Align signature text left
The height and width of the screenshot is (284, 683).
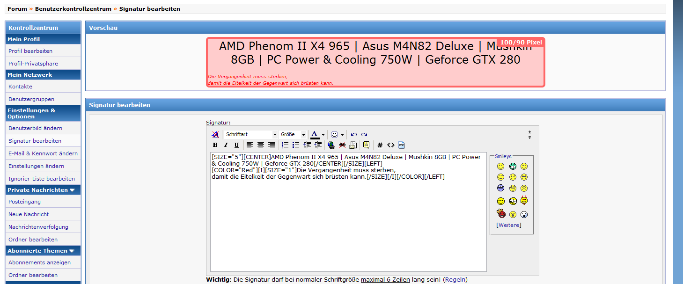pos(250,145)
